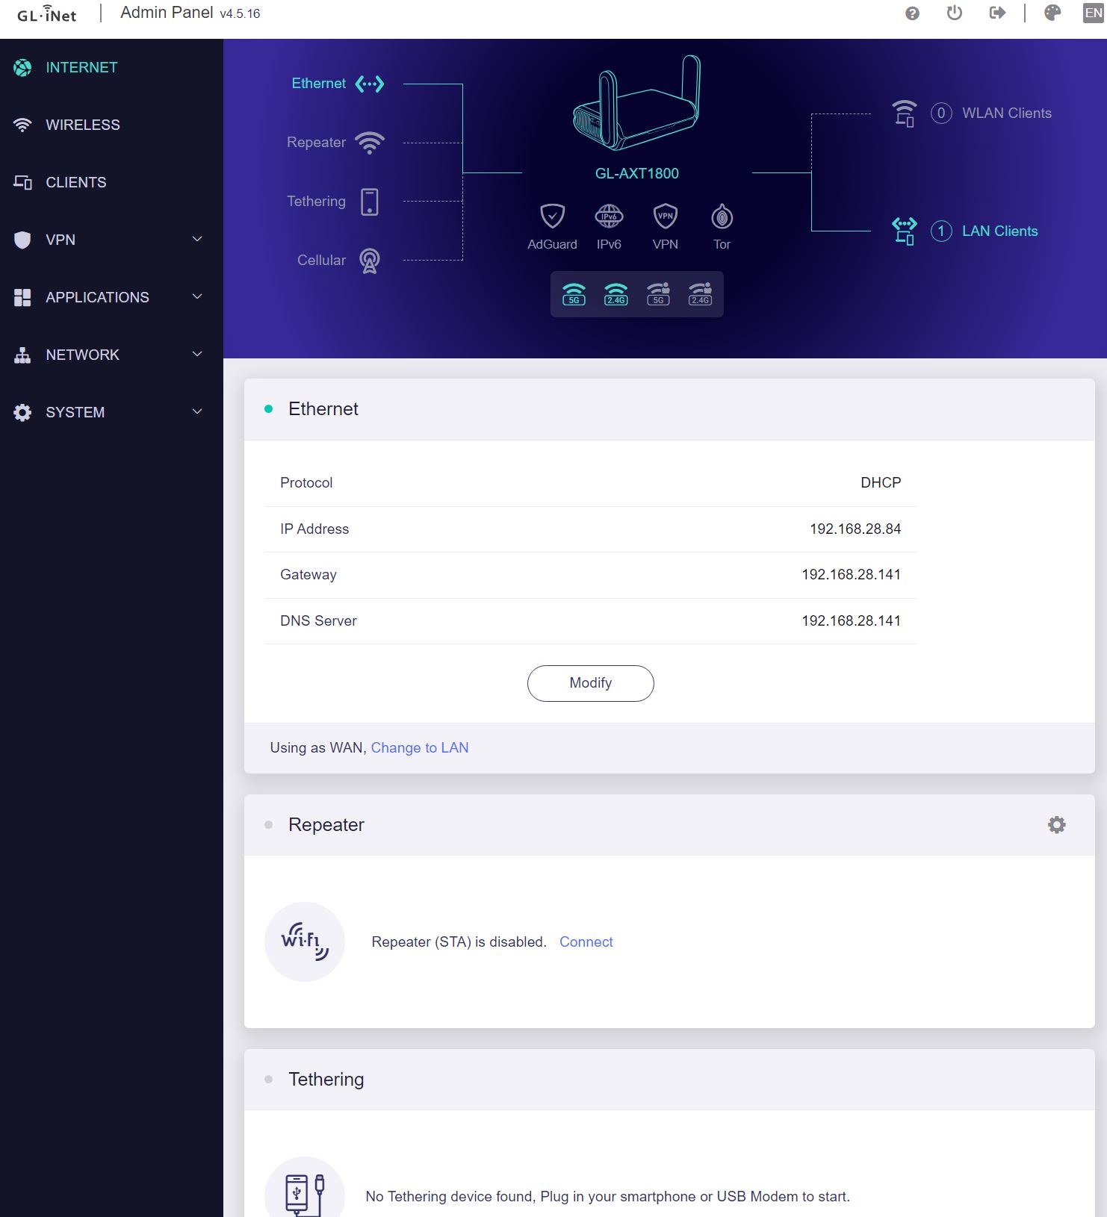1107x1217 pixels.
Task: Click the LAN Clients device icon
Action: click(905, 231)
